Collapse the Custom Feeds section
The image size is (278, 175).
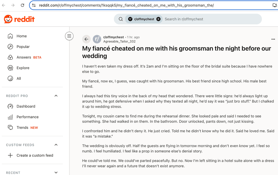(56, 145)
